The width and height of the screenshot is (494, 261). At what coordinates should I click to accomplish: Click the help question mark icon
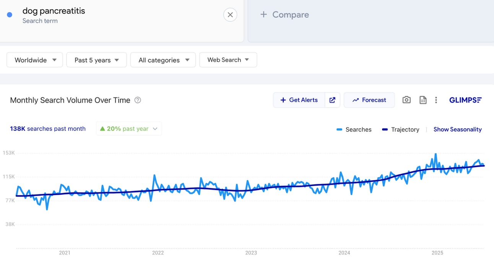(x=138, y=100)
